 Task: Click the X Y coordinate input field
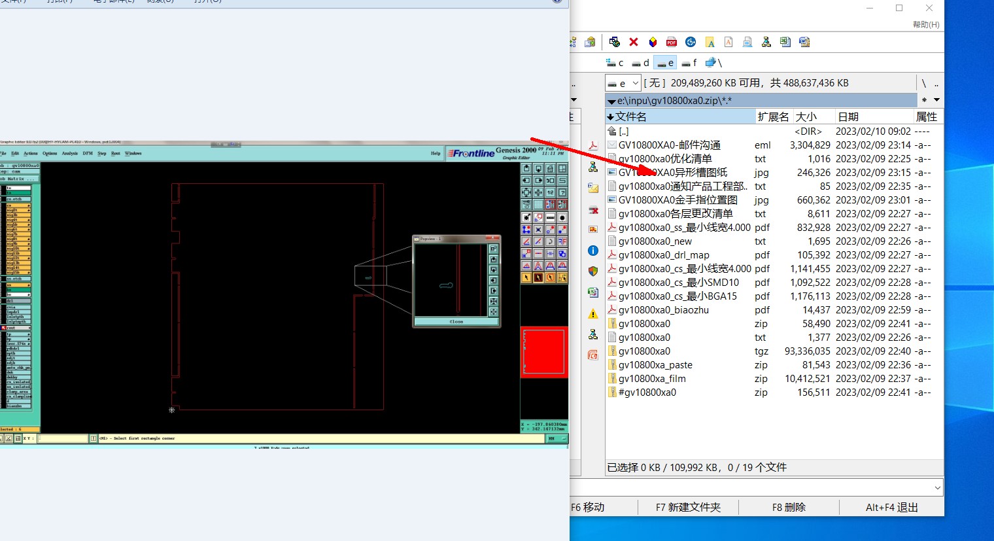click(x=63, y=438)
